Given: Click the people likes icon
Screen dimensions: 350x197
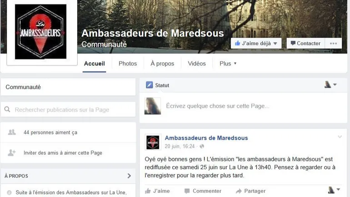Looking at the screenshot, I should (x=12, y=132).
